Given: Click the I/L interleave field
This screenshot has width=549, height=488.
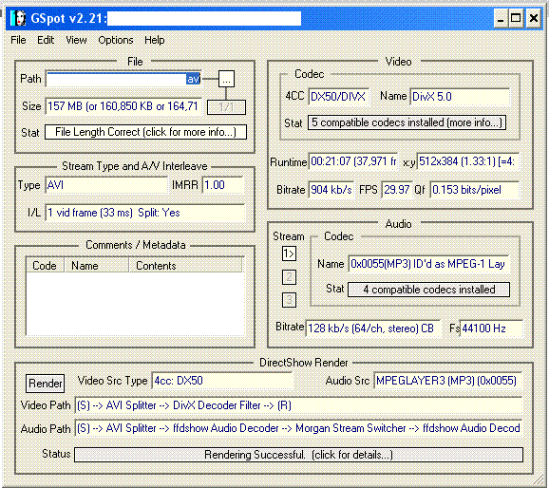Looking at the screenshot, I should [x=145, y=213].
